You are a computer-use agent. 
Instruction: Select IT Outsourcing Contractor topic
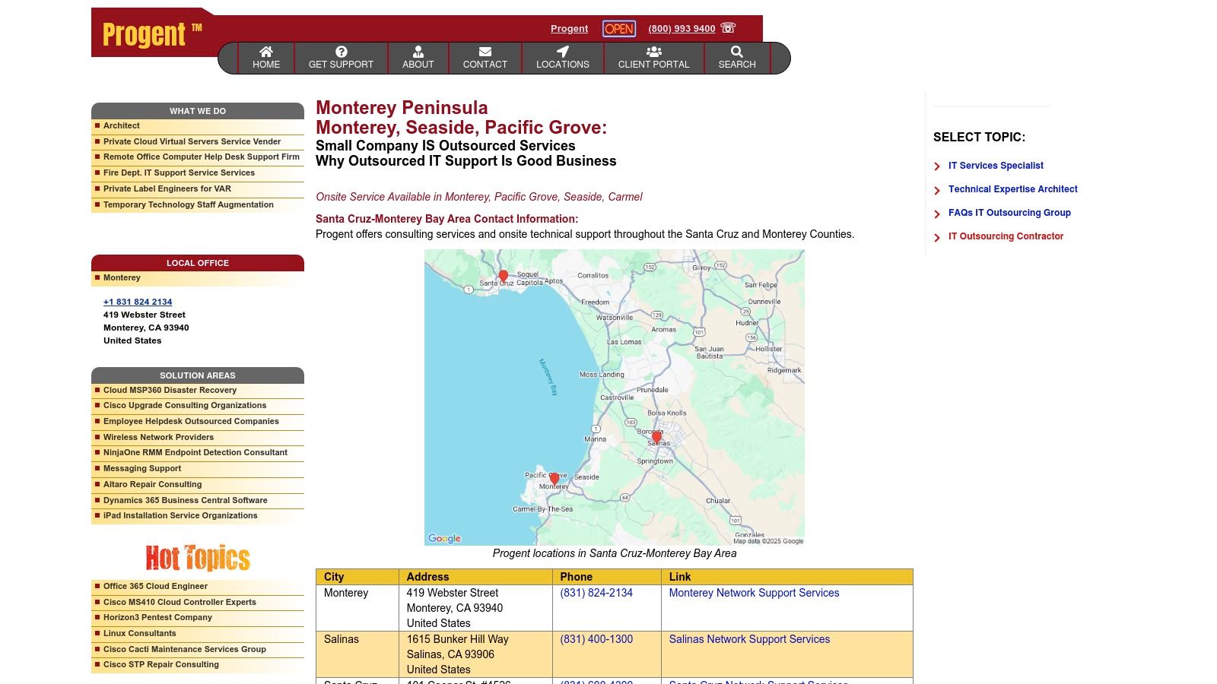(1006, 236)
